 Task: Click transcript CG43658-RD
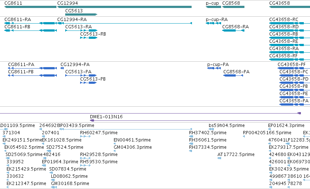pos(290,30)
